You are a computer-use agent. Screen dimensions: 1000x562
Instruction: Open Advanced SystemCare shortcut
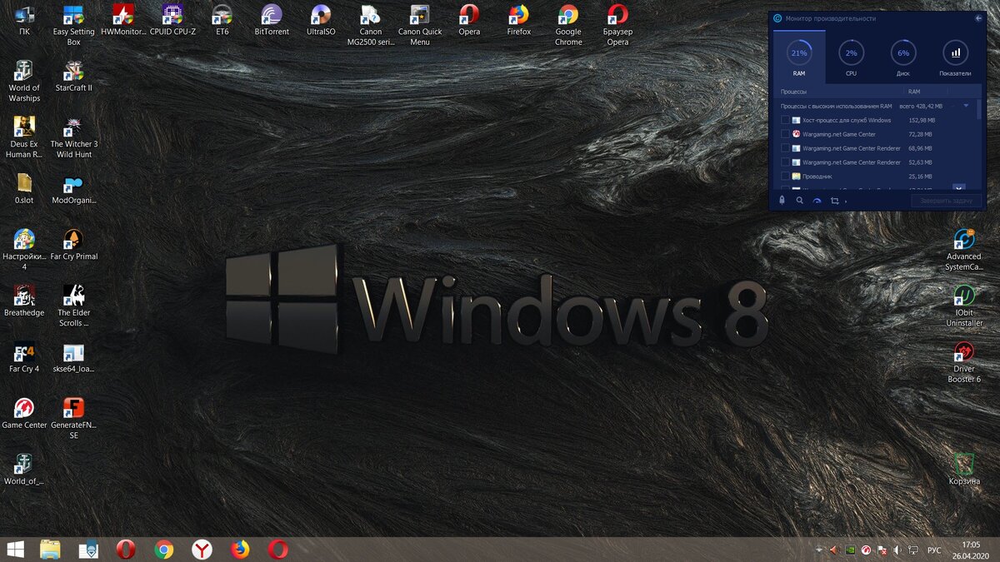click(963, 250)
